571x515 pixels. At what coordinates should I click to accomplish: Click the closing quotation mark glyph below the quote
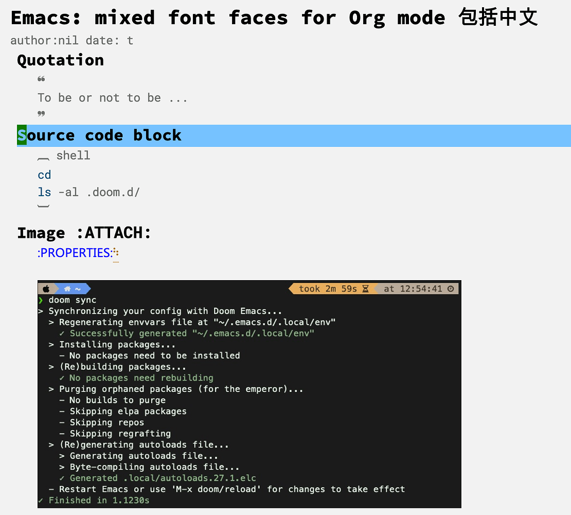(40, 113)
